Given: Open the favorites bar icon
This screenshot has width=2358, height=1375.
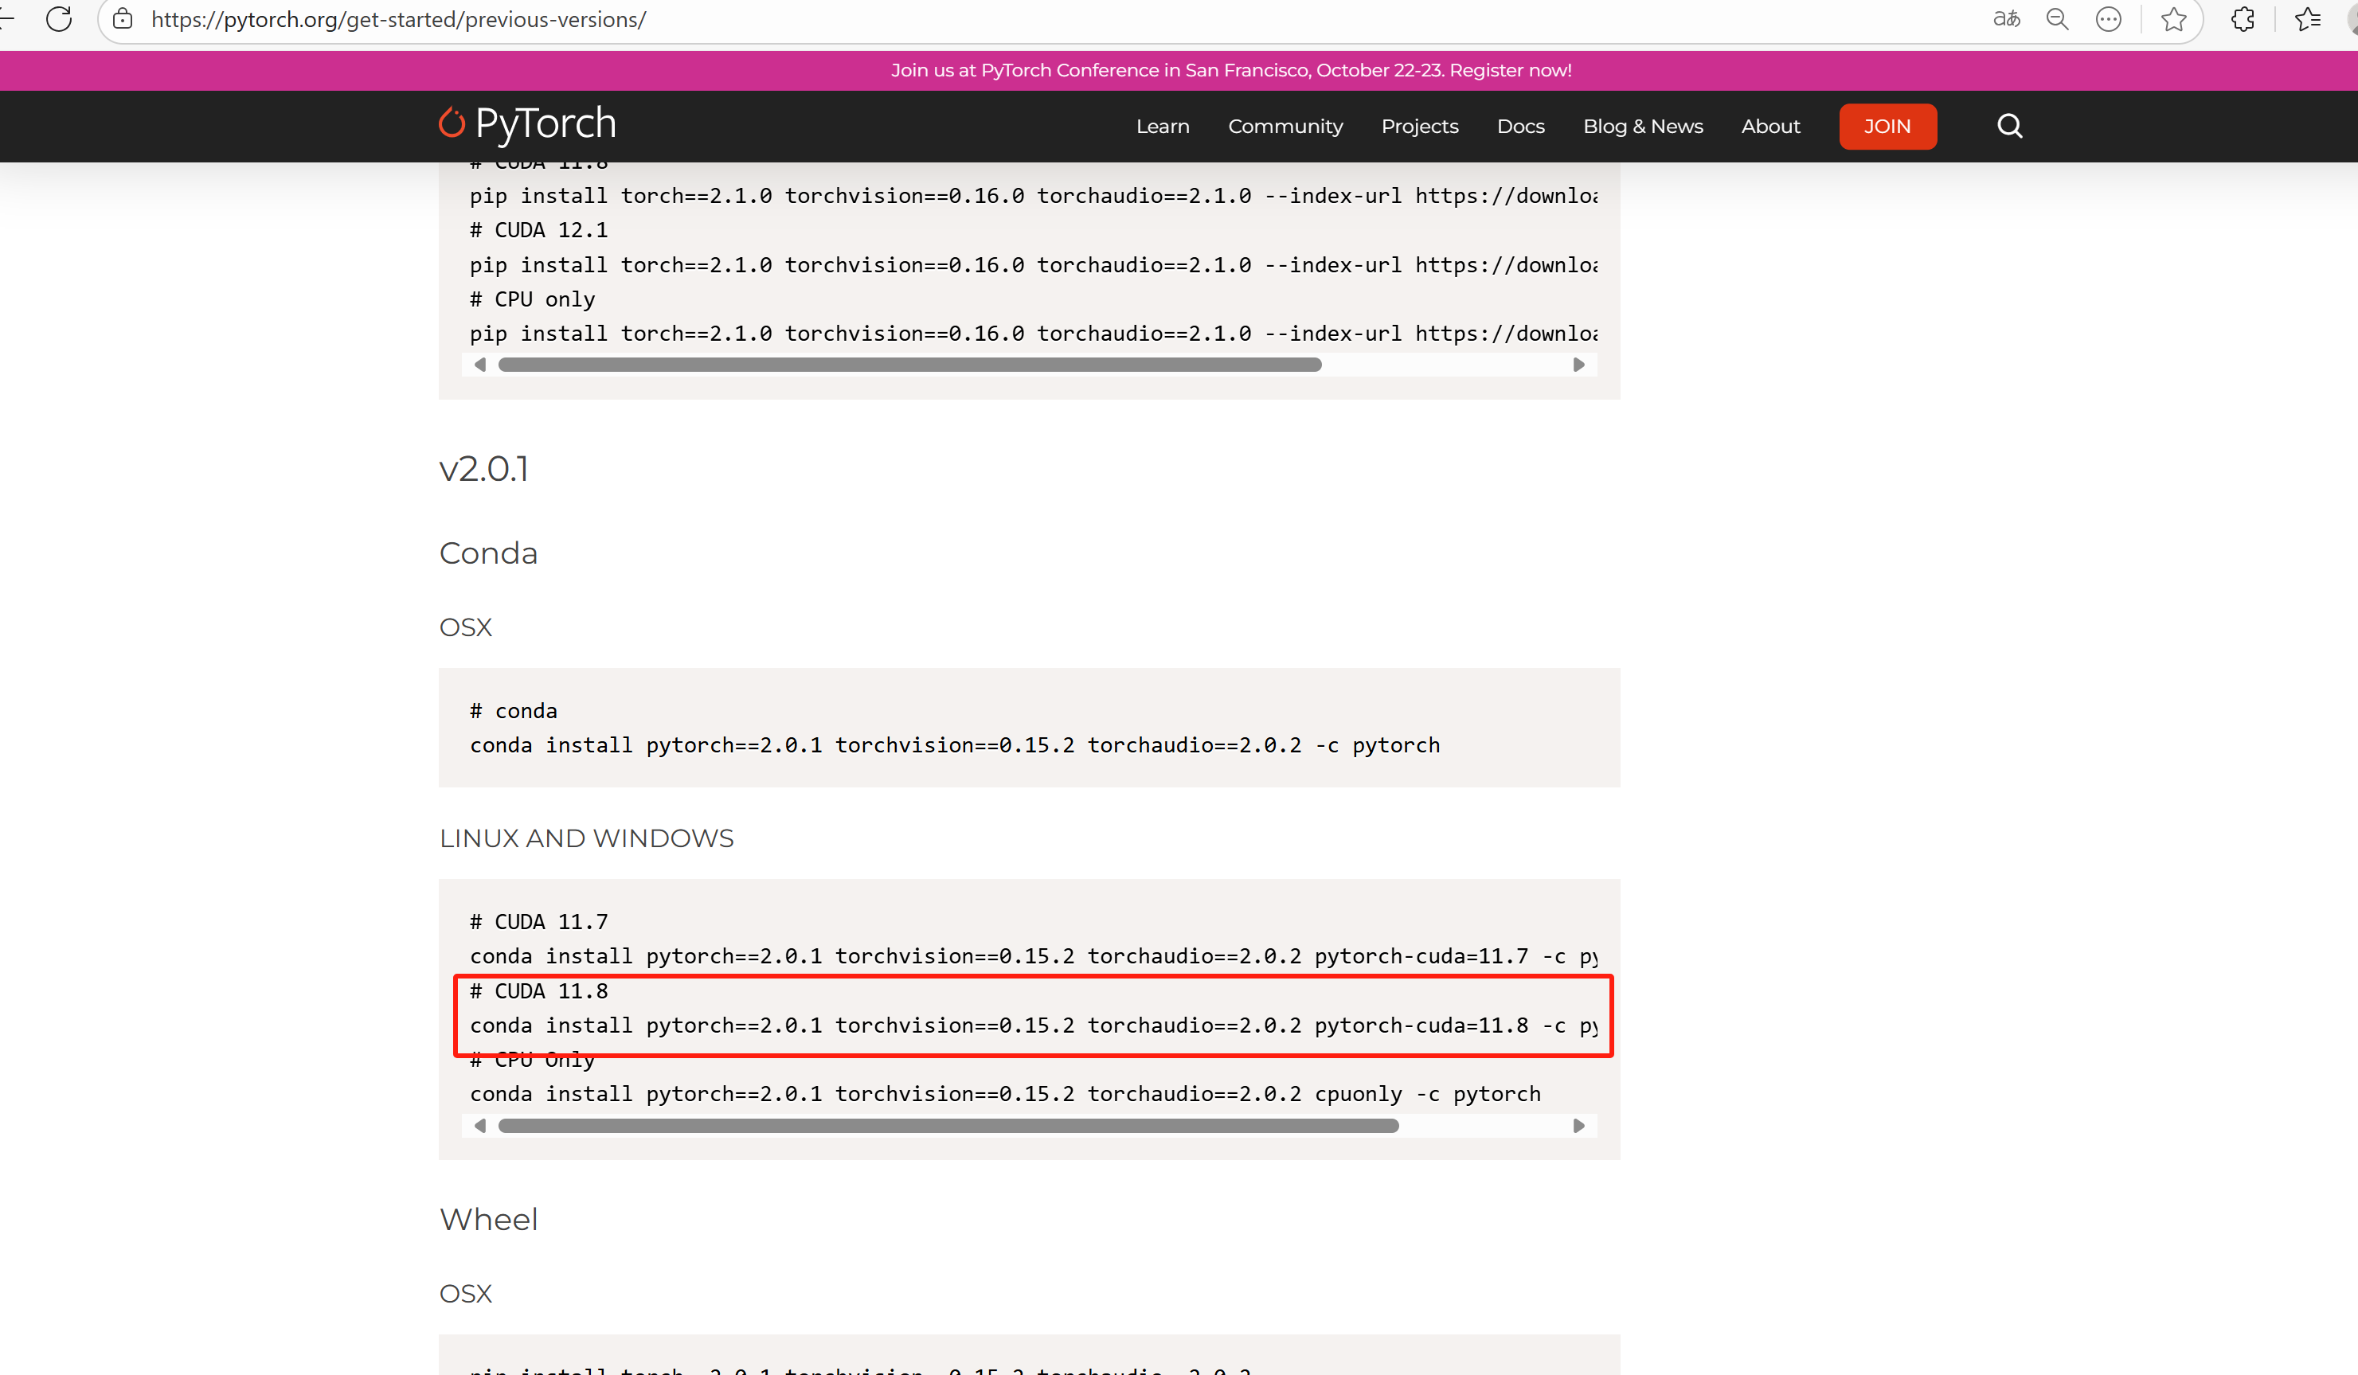Looking at the screenshot, I should coord(2308,18).
